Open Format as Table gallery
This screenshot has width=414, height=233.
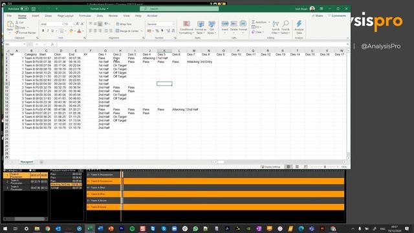[201, 27]
